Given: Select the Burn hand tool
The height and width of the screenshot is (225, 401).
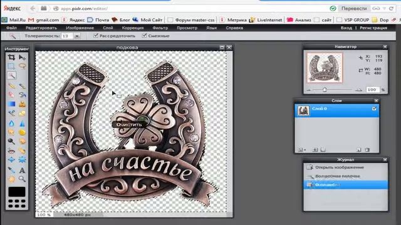Looking at the screenshot, I should [23, 141].
